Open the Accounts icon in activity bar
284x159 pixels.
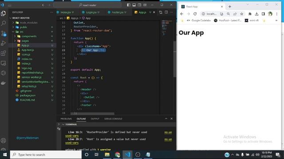(x=3, y=140)
